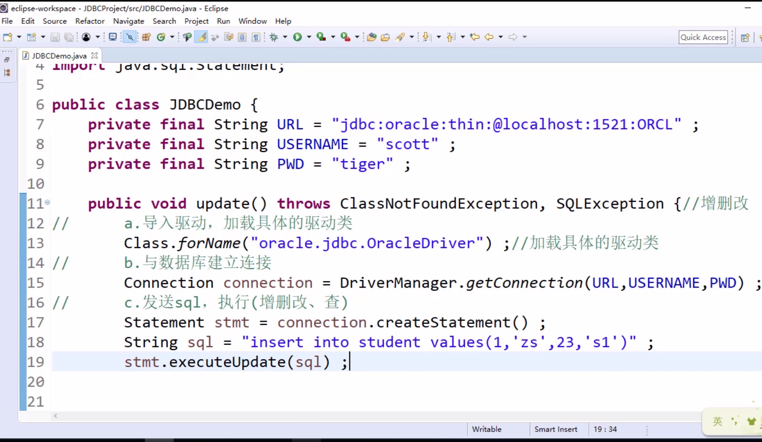
Task: Toggle Mark Occurrences highlighter
Action: [201, 37]
